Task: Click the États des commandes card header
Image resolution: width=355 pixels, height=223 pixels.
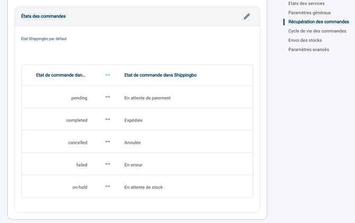Action: click(137, 16)
